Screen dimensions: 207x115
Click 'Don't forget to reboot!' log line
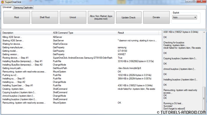coord(174,109)
